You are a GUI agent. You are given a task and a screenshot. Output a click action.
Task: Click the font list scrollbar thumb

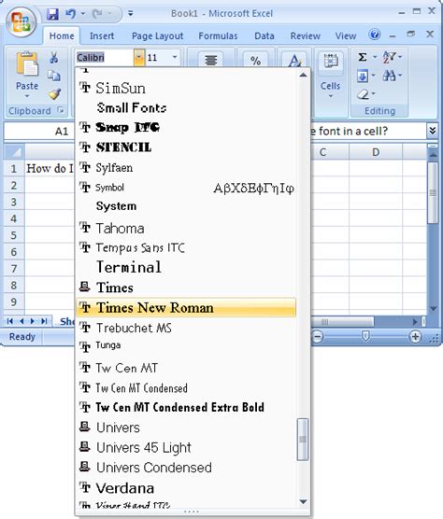click(303, 440)
